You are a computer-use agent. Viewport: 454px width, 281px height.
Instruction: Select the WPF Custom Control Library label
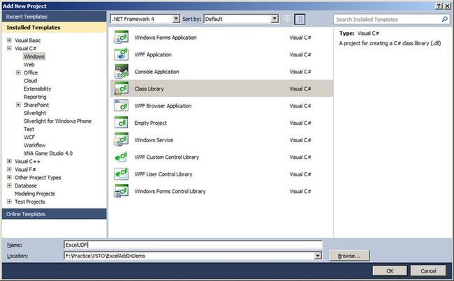[167, 157]
